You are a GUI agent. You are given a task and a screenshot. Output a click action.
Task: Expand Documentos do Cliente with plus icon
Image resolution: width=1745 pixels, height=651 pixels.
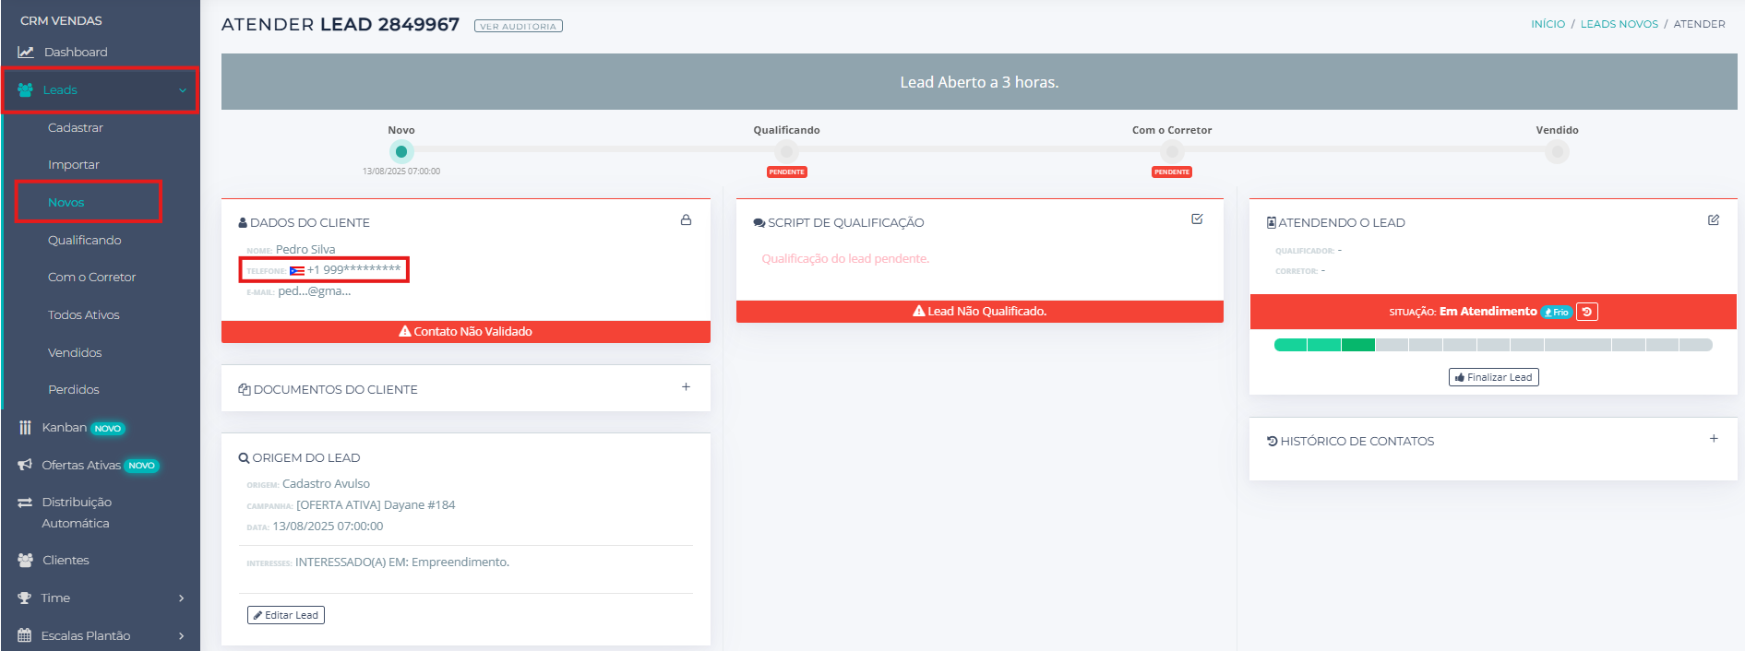(686, 387)
